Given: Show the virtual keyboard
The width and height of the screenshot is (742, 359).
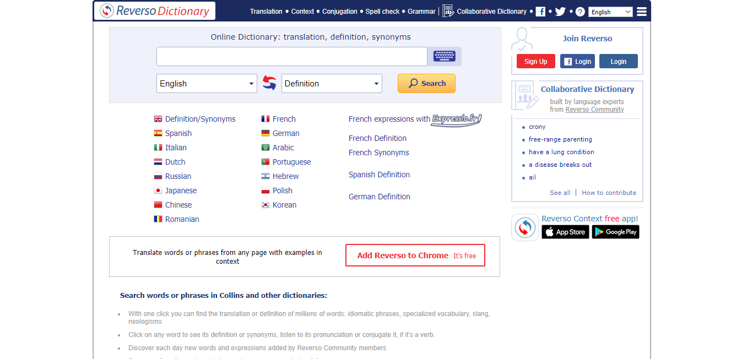Looking at the screenshot, I should (x=445, y=56).
